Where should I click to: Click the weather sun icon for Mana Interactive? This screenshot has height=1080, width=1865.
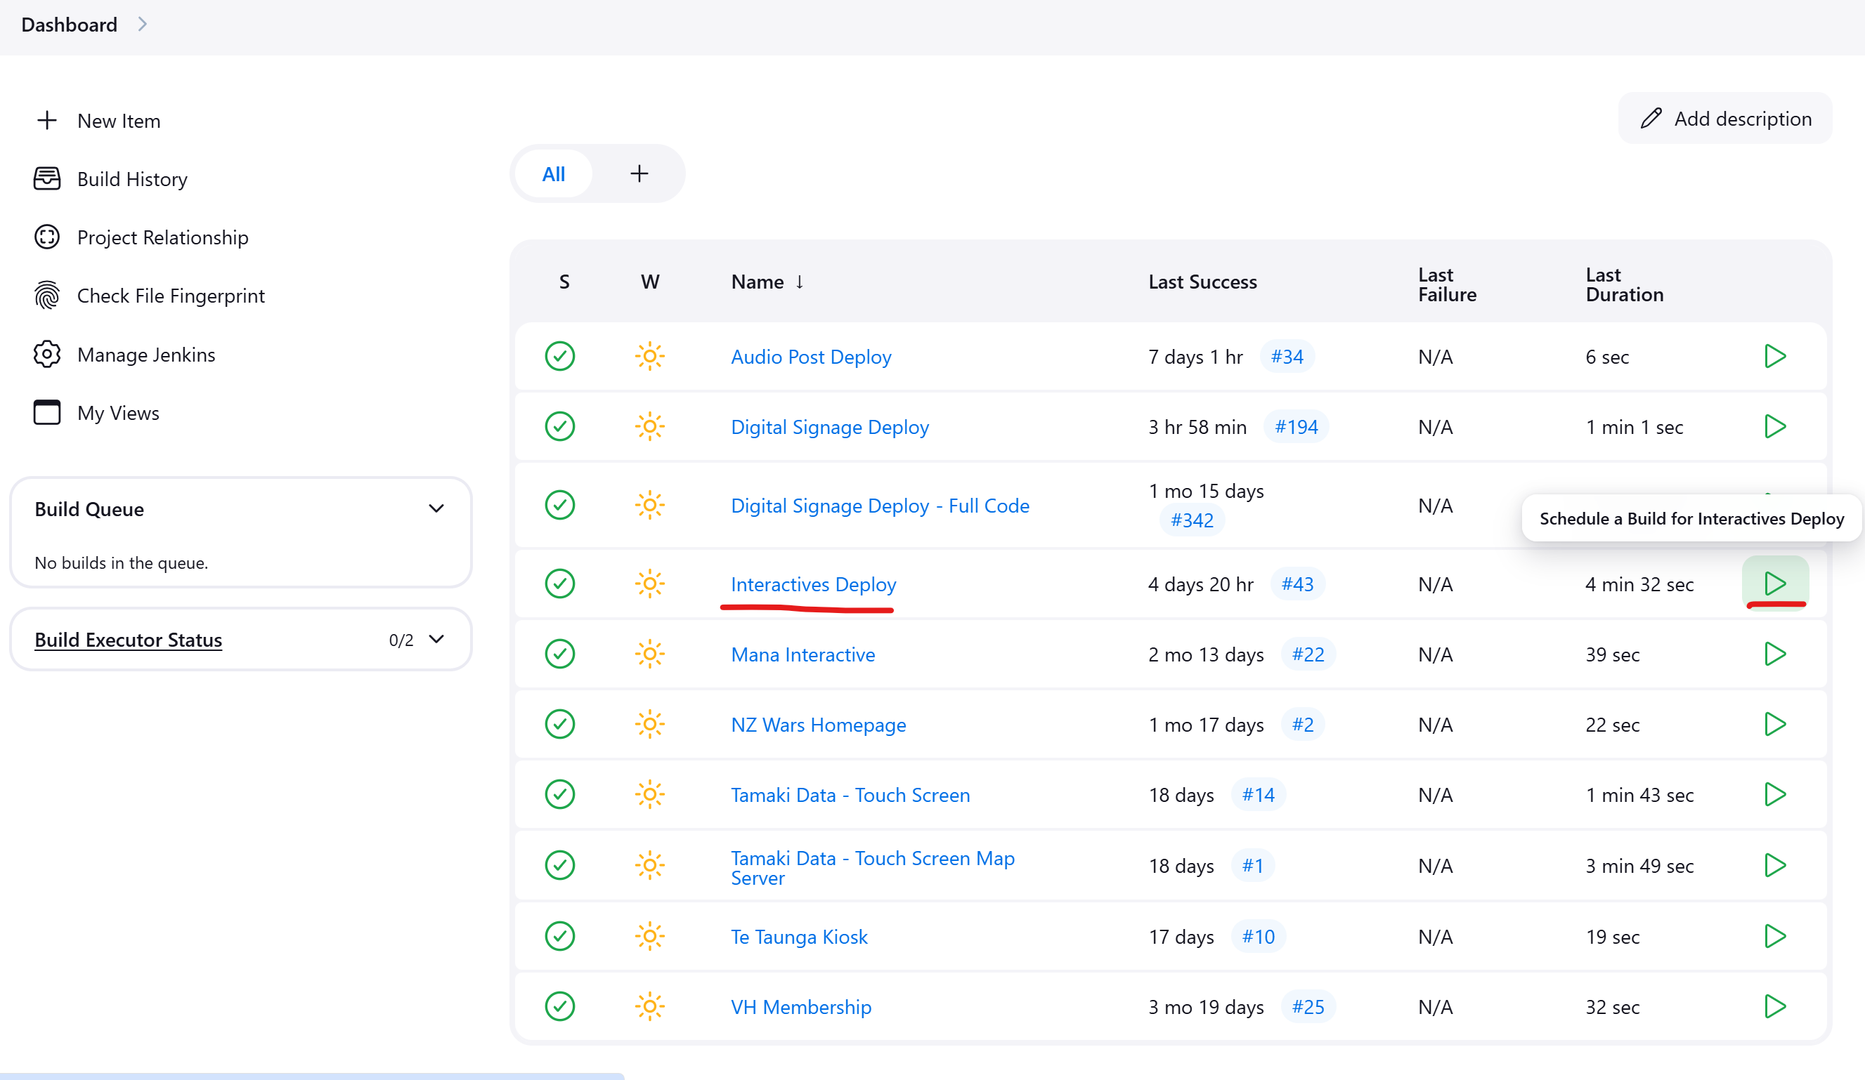649,654
